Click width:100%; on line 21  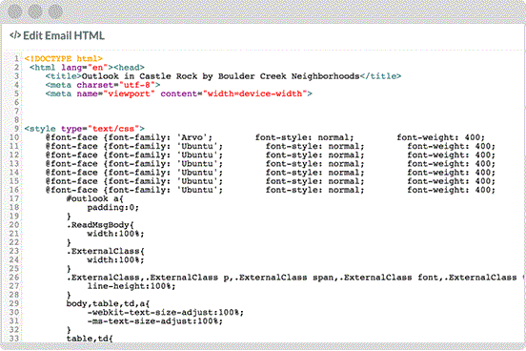point(115,234)
